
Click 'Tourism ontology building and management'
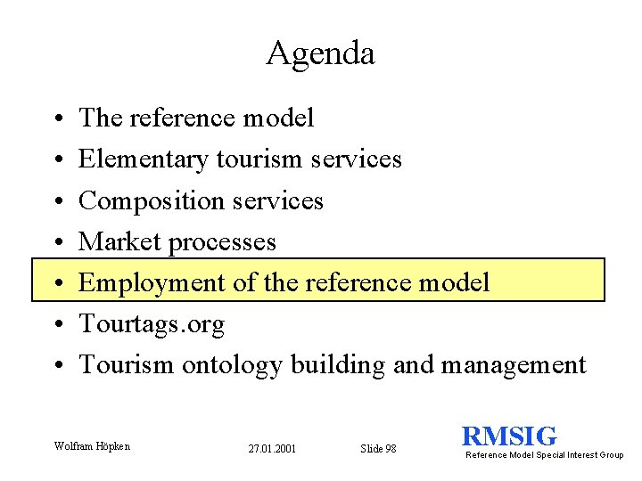[x=333, y=365]
